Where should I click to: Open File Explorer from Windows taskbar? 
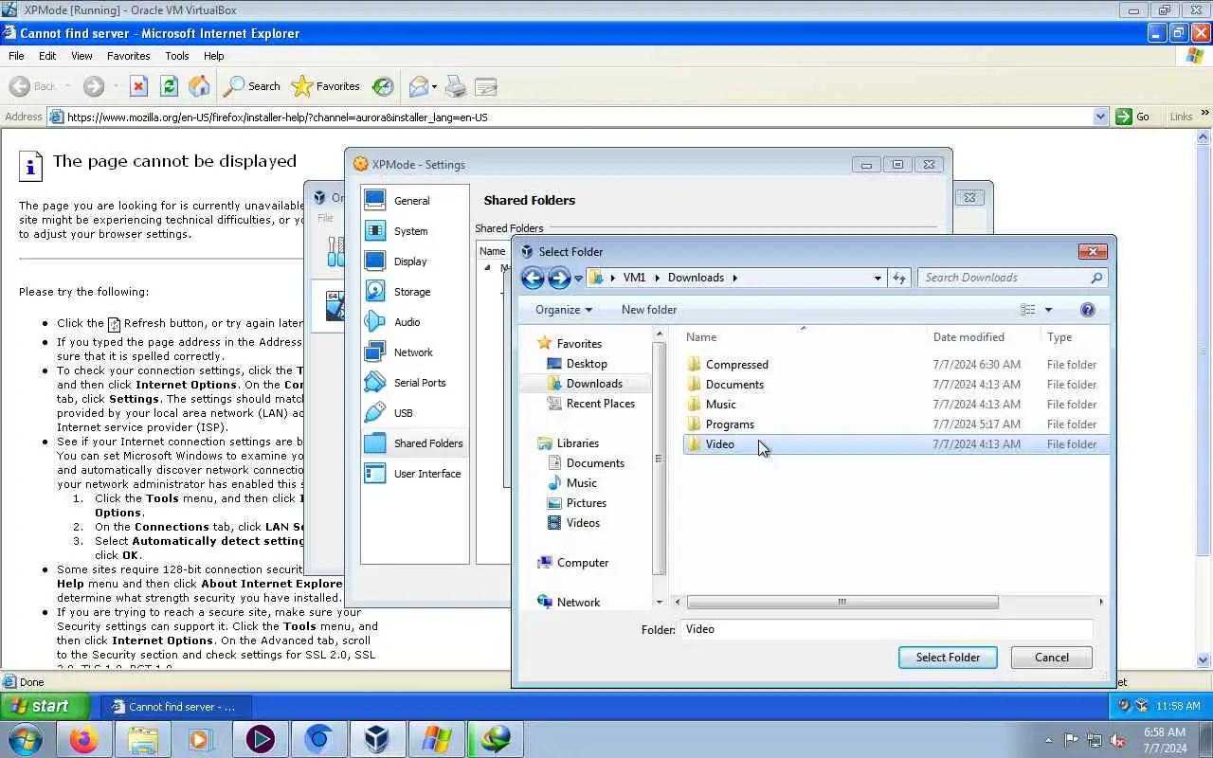(142, 740)
